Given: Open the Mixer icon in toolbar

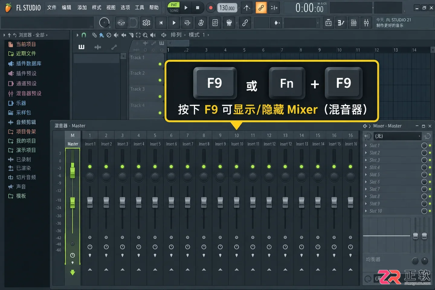Looking at the screenshot, I should click(366, 23).
